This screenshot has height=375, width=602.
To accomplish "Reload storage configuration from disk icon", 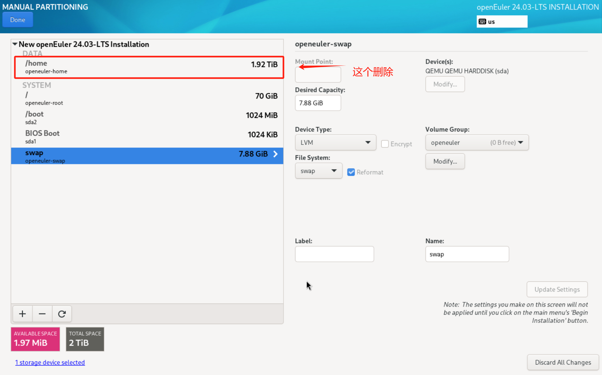I will (62, 314).
